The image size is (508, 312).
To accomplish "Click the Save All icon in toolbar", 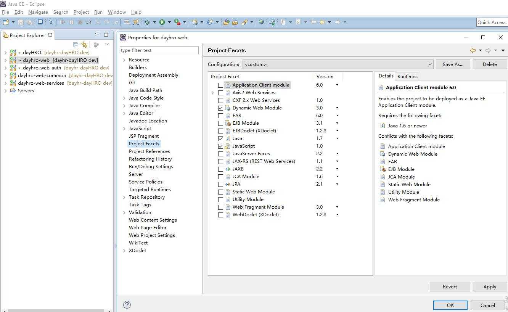I will pos(29,22).
